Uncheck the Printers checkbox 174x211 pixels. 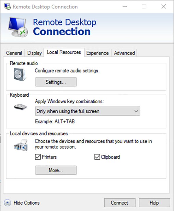37,157
